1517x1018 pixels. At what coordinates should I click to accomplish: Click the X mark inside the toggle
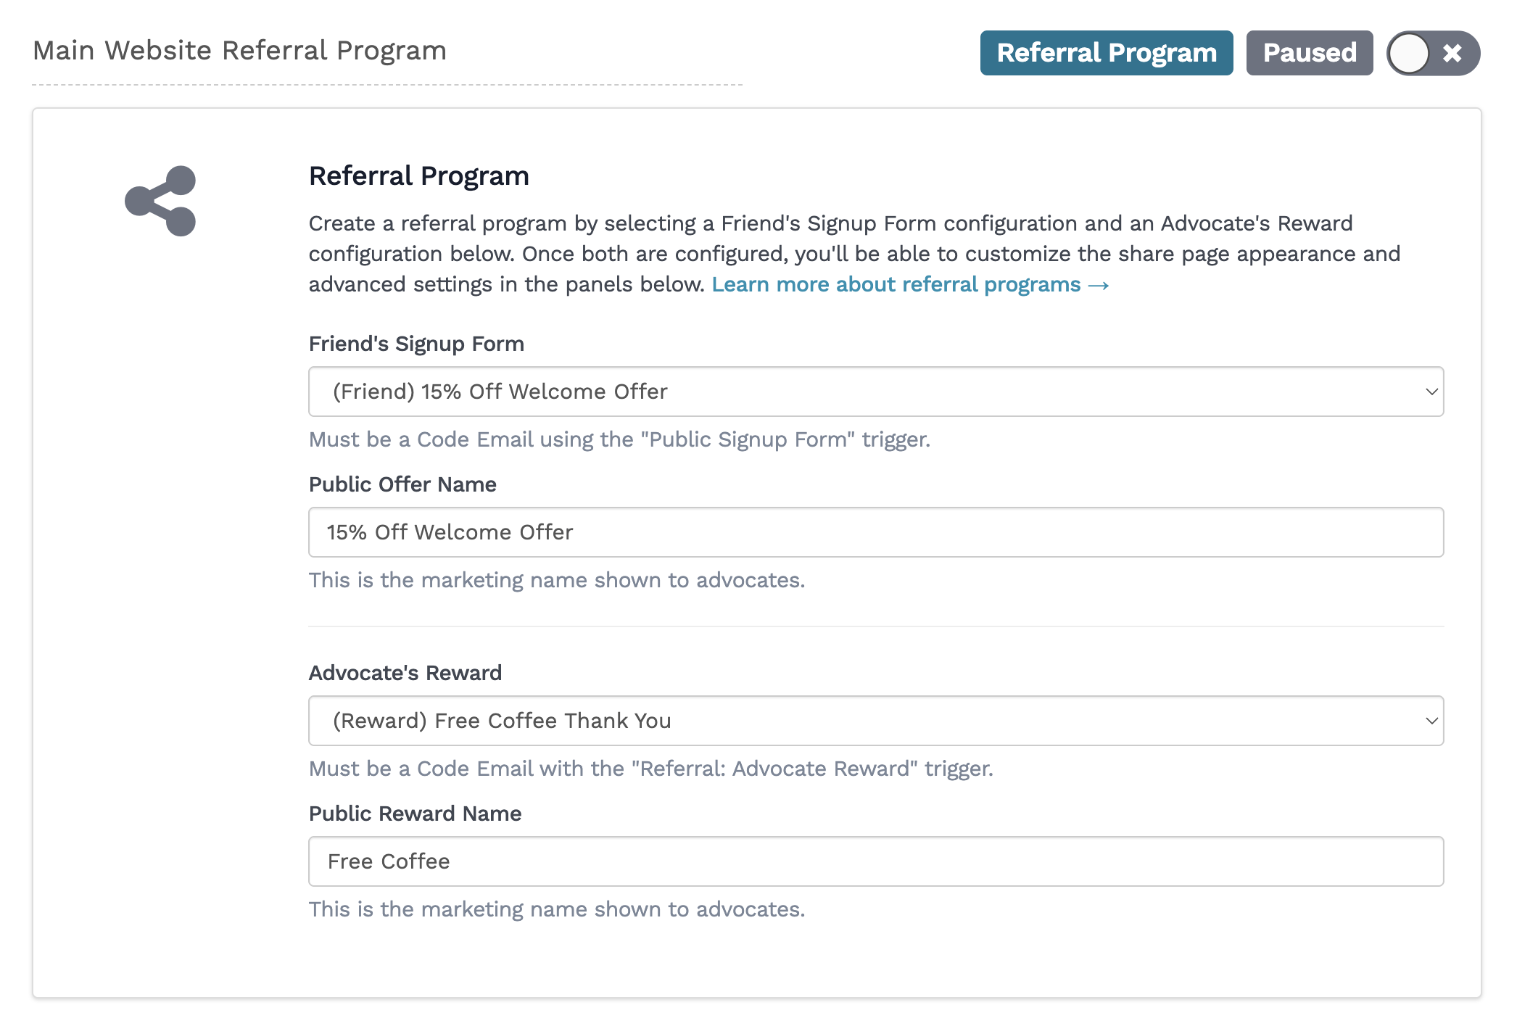(1452, 53)
